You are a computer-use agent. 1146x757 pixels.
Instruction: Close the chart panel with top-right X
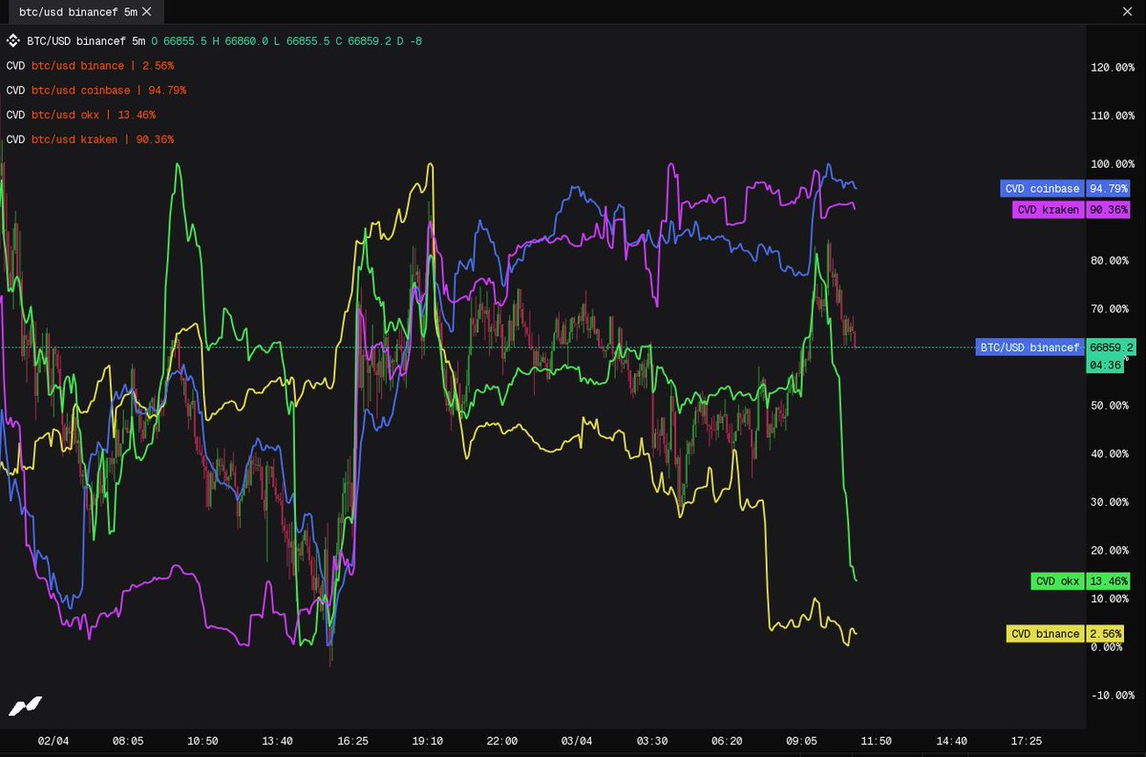(1125, 11)
